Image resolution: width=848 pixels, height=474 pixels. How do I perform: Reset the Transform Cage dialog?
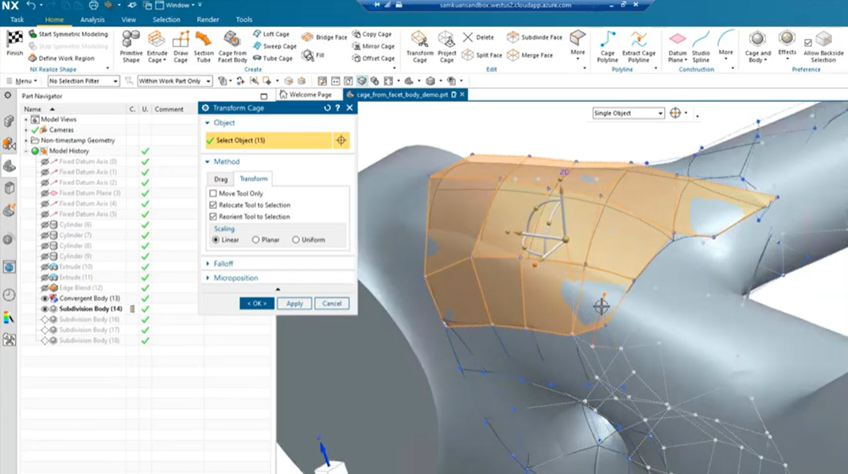[327, 108]
